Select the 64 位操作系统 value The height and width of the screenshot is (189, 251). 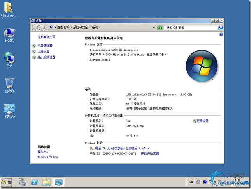click(136, 104)
